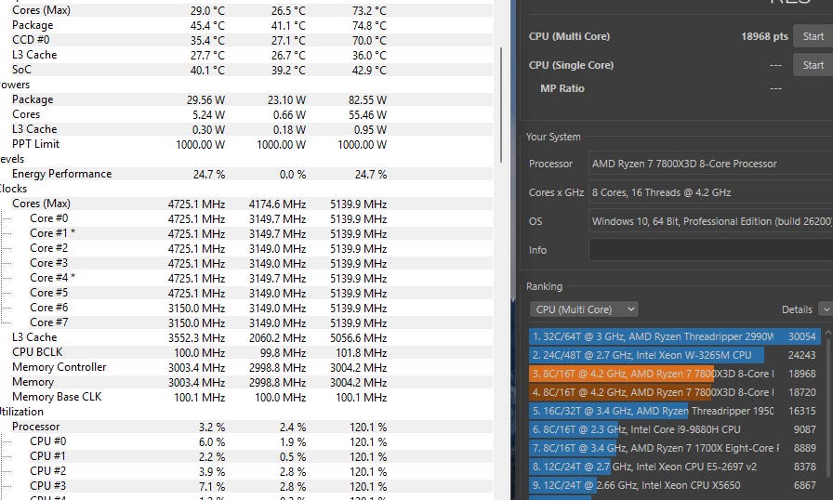Select the Core #3 clock row

coord(246,263)
